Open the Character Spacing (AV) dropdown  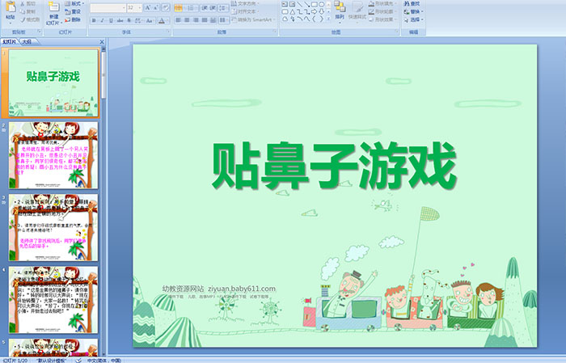coord(138,20)
